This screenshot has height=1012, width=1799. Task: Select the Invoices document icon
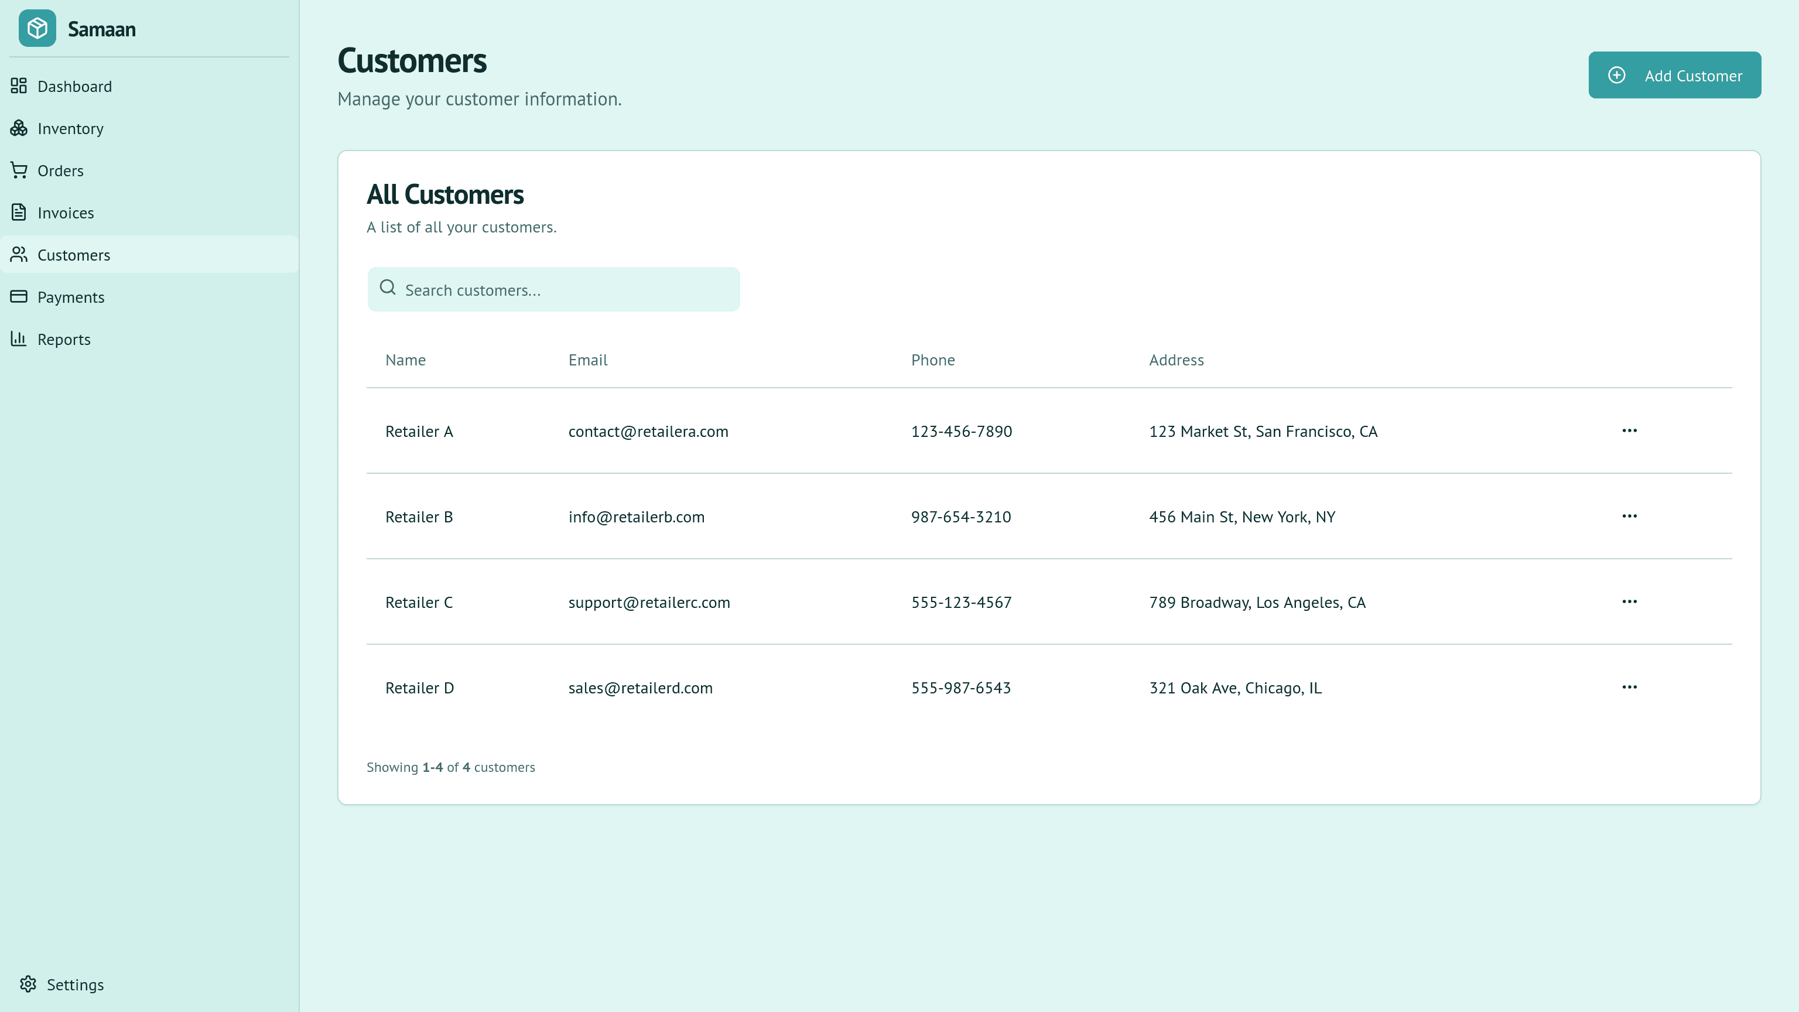19,213
